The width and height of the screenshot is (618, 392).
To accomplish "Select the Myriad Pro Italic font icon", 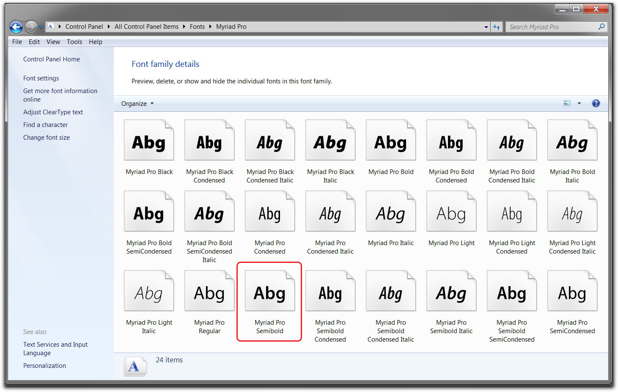I will tap(391, 212).
